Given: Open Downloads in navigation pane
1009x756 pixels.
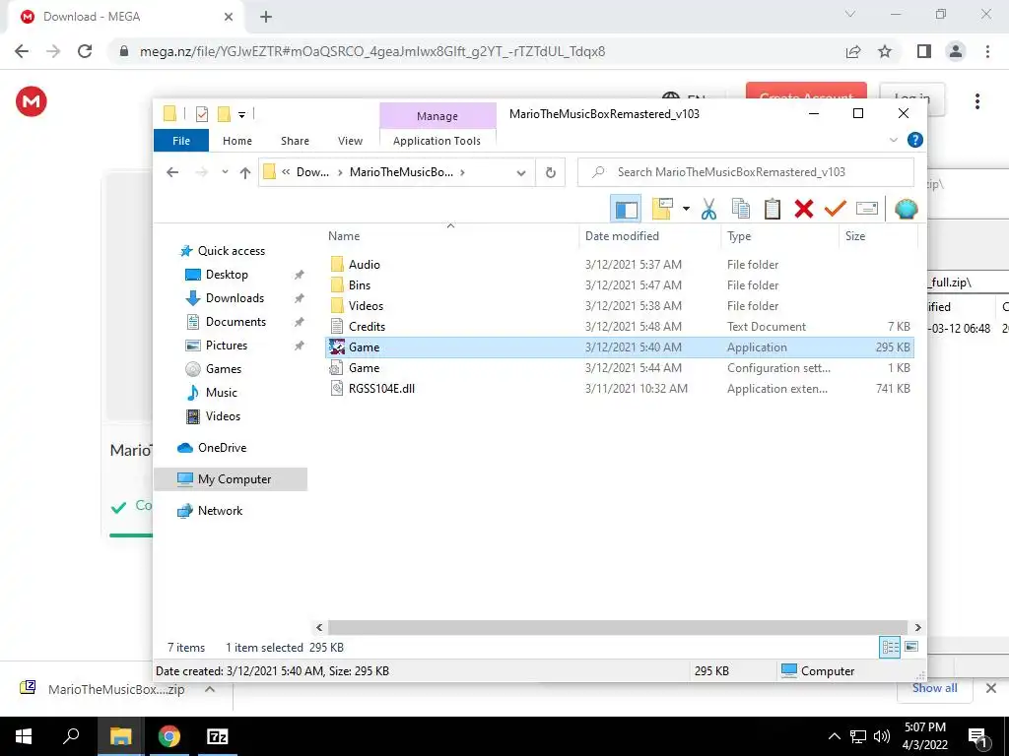Looking at the screenshot, I should point(225,298).
